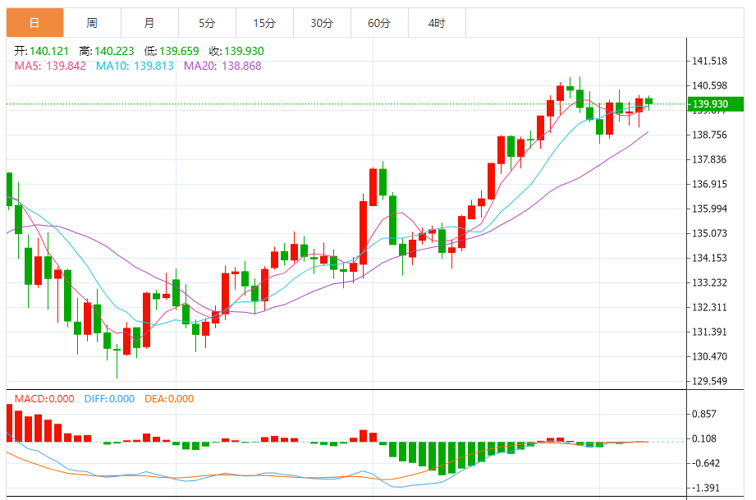The width and height of the screenshot is (756, 500).
Task: Click the -0.642 MACD axis label
Action: pyautogui.click(x=705, y=463)
